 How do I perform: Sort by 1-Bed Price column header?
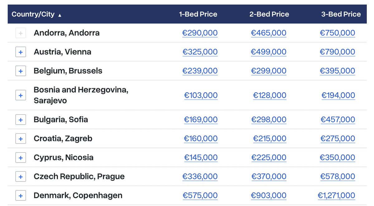tap(198, 14)
